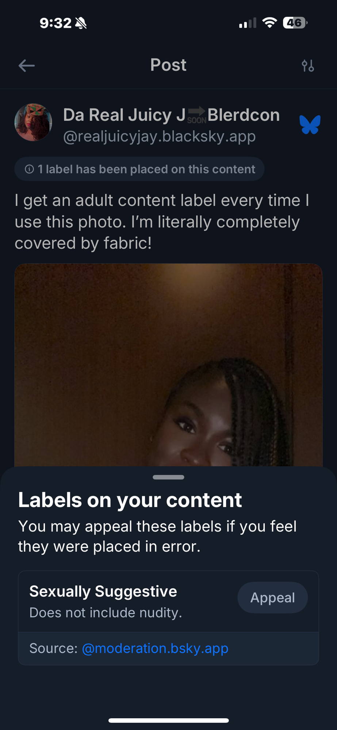Tap the @realjuicyjay.blacksky.app handle

tap(159, 137)
